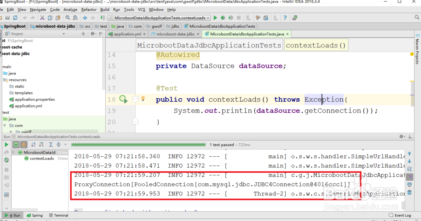Click the Copy icon in the toolbar
Image resolution: width=421 pixels, height=221 pixels.
coord(50,18)
